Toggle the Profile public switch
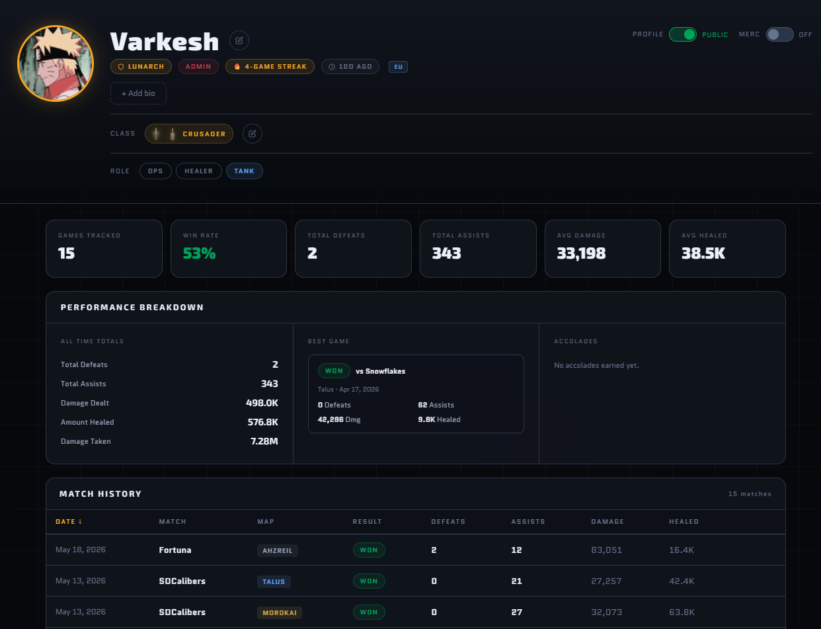The width and height of the screenshot is (821, 629). tap(683, 34)
